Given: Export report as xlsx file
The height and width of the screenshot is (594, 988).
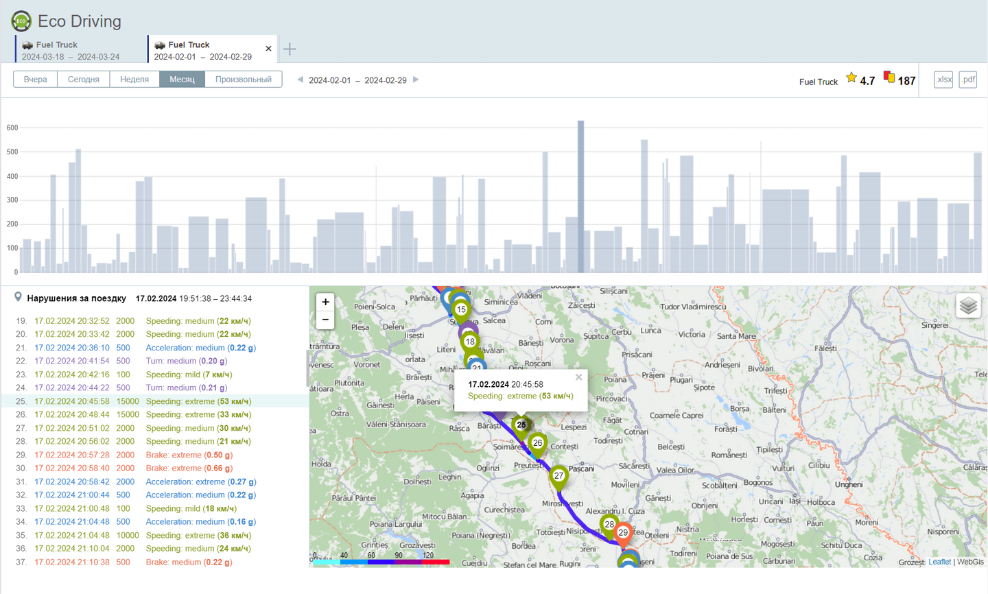Looking at the screenshot, I should 943,80.
